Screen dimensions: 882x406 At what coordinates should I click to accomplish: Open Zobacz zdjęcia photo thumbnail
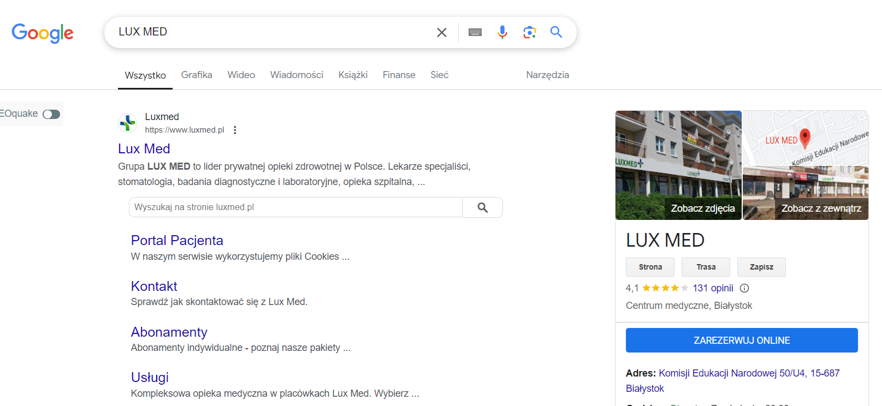coord(678,165)
